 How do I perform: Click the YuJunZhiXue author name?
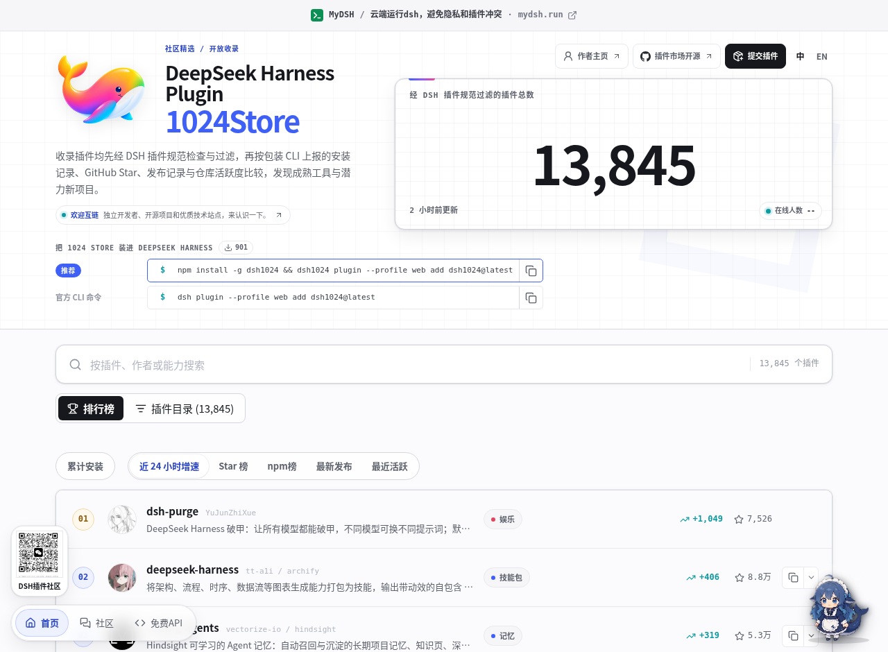[230, 513]
